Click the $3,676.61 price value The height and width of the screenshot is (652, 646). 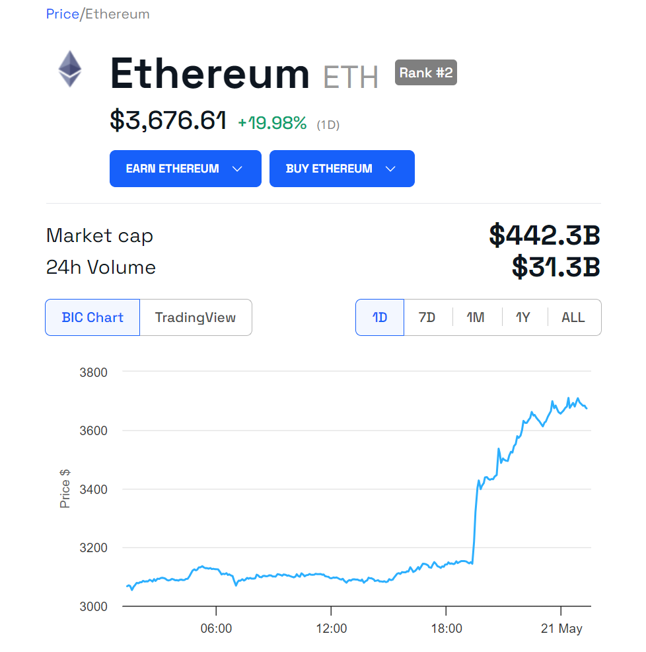click(168, 120)
